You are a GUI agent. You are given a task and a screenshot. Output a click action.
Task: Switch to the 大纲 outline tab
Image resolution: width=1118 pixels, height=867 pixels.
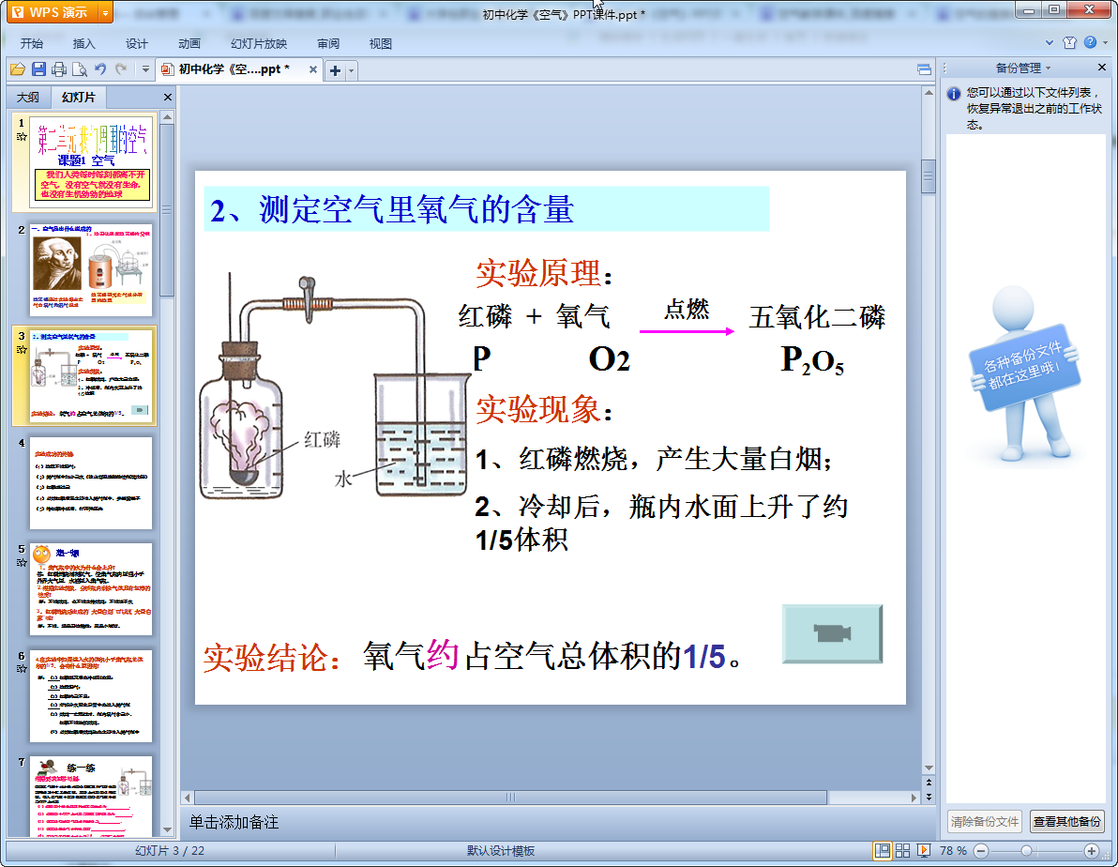28,98
